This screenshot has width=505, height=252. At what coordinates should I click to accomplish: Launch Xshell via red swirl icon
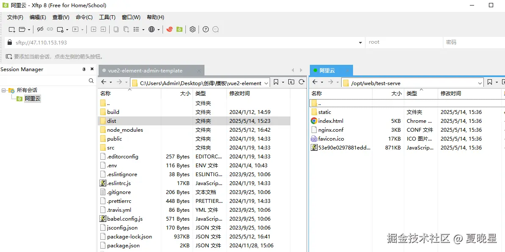click(x=169, y=29)
